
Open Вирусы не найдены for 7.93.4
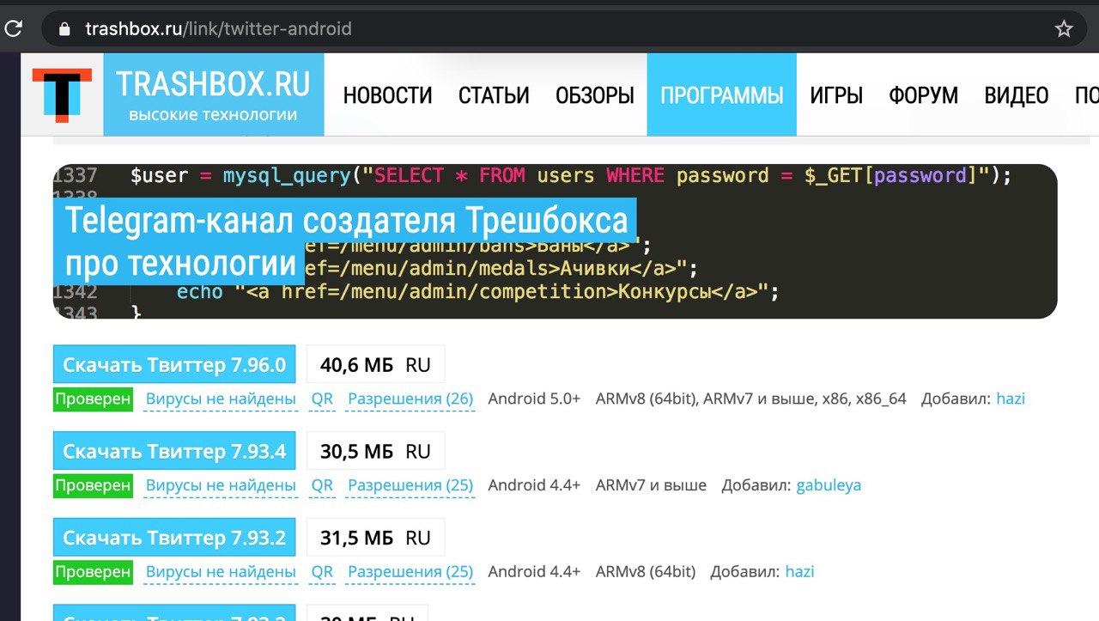tap(221, 485)
